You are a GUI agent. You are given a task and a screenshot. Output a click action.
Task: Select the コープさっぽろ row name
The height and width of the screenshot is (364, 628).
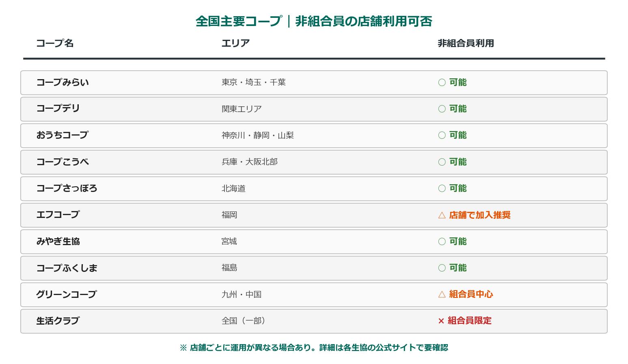pyautogui.click(x=67, y=188)
